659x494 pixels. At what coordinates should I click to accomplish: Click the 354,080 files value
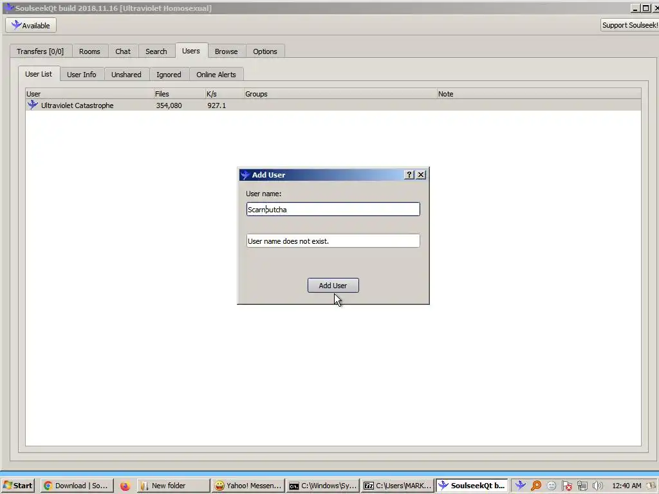point(169,105)
